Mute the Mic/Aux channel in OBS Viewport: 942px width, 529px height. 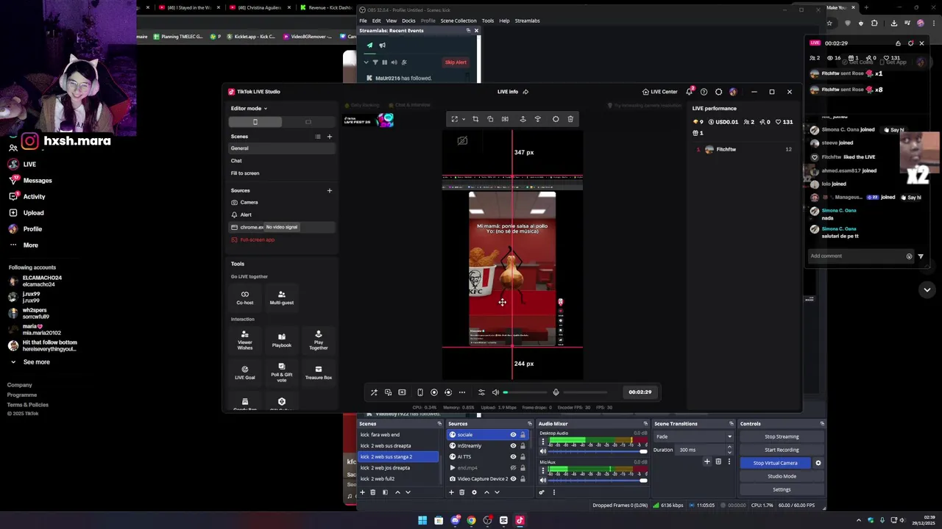click(544, 480)
